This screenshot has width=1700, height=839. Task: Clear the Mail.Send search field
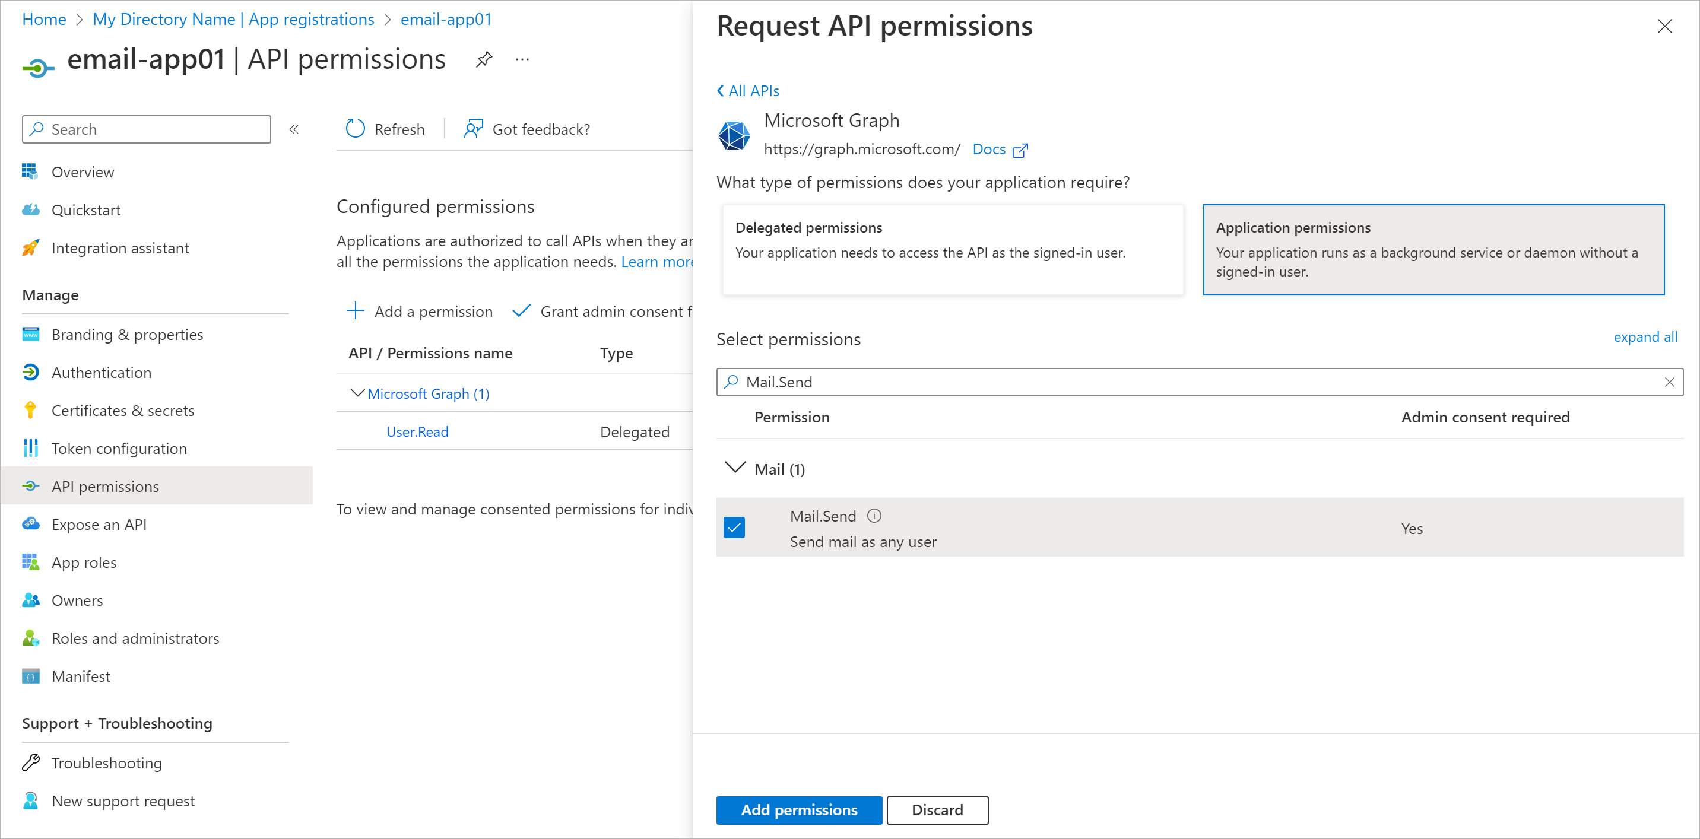point(1670,382)
